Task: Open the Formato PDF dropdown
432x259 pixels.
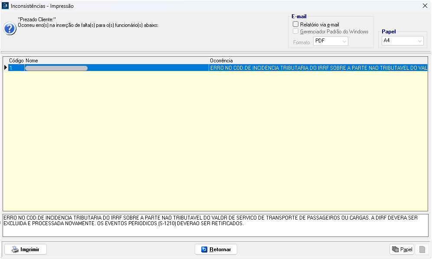Action: (331, 41)
